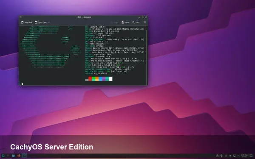This screenshot has width=255, height=159.
Task: Click the 'Shell: fish 4.0.2' line
Action: point(95,37)
